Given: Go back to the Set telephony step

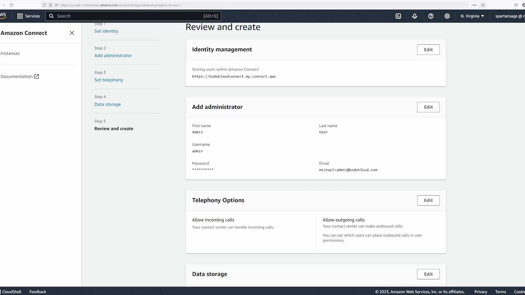Looking at the screenshot, I should [109, 80].
